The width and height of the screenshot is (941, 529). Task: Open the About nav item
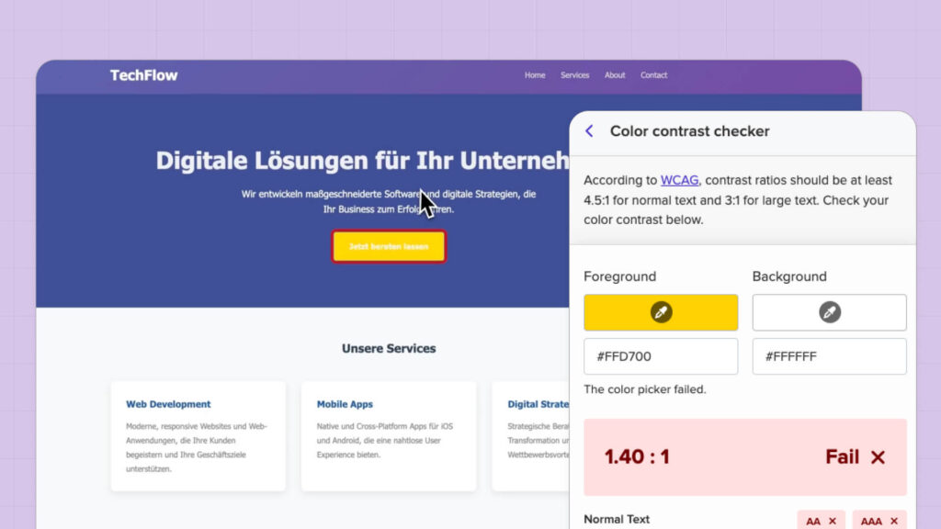[x=615, y=75]
